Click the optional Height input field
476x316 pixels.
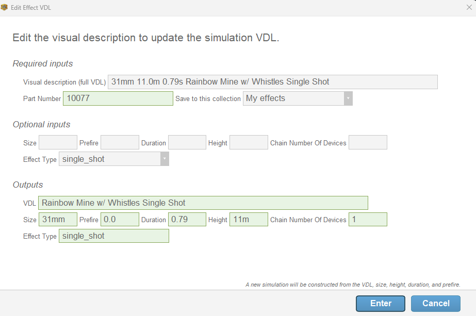(x=249, y=143)
